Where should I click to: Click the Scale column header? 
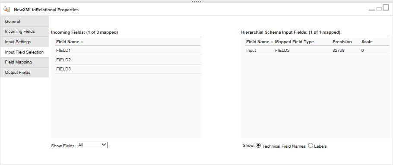click(367, 42)
